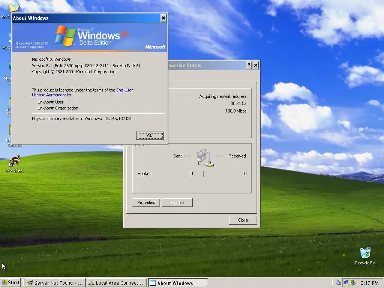Switch to Local Area Connection taskbar button
Screen dimensions: 384x288
[x=117, y=283]
